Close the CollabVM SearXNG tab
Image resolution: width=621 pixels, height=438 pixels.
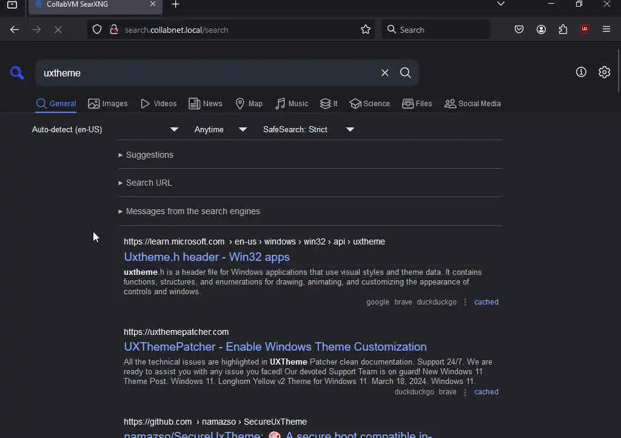pos(152,4)
